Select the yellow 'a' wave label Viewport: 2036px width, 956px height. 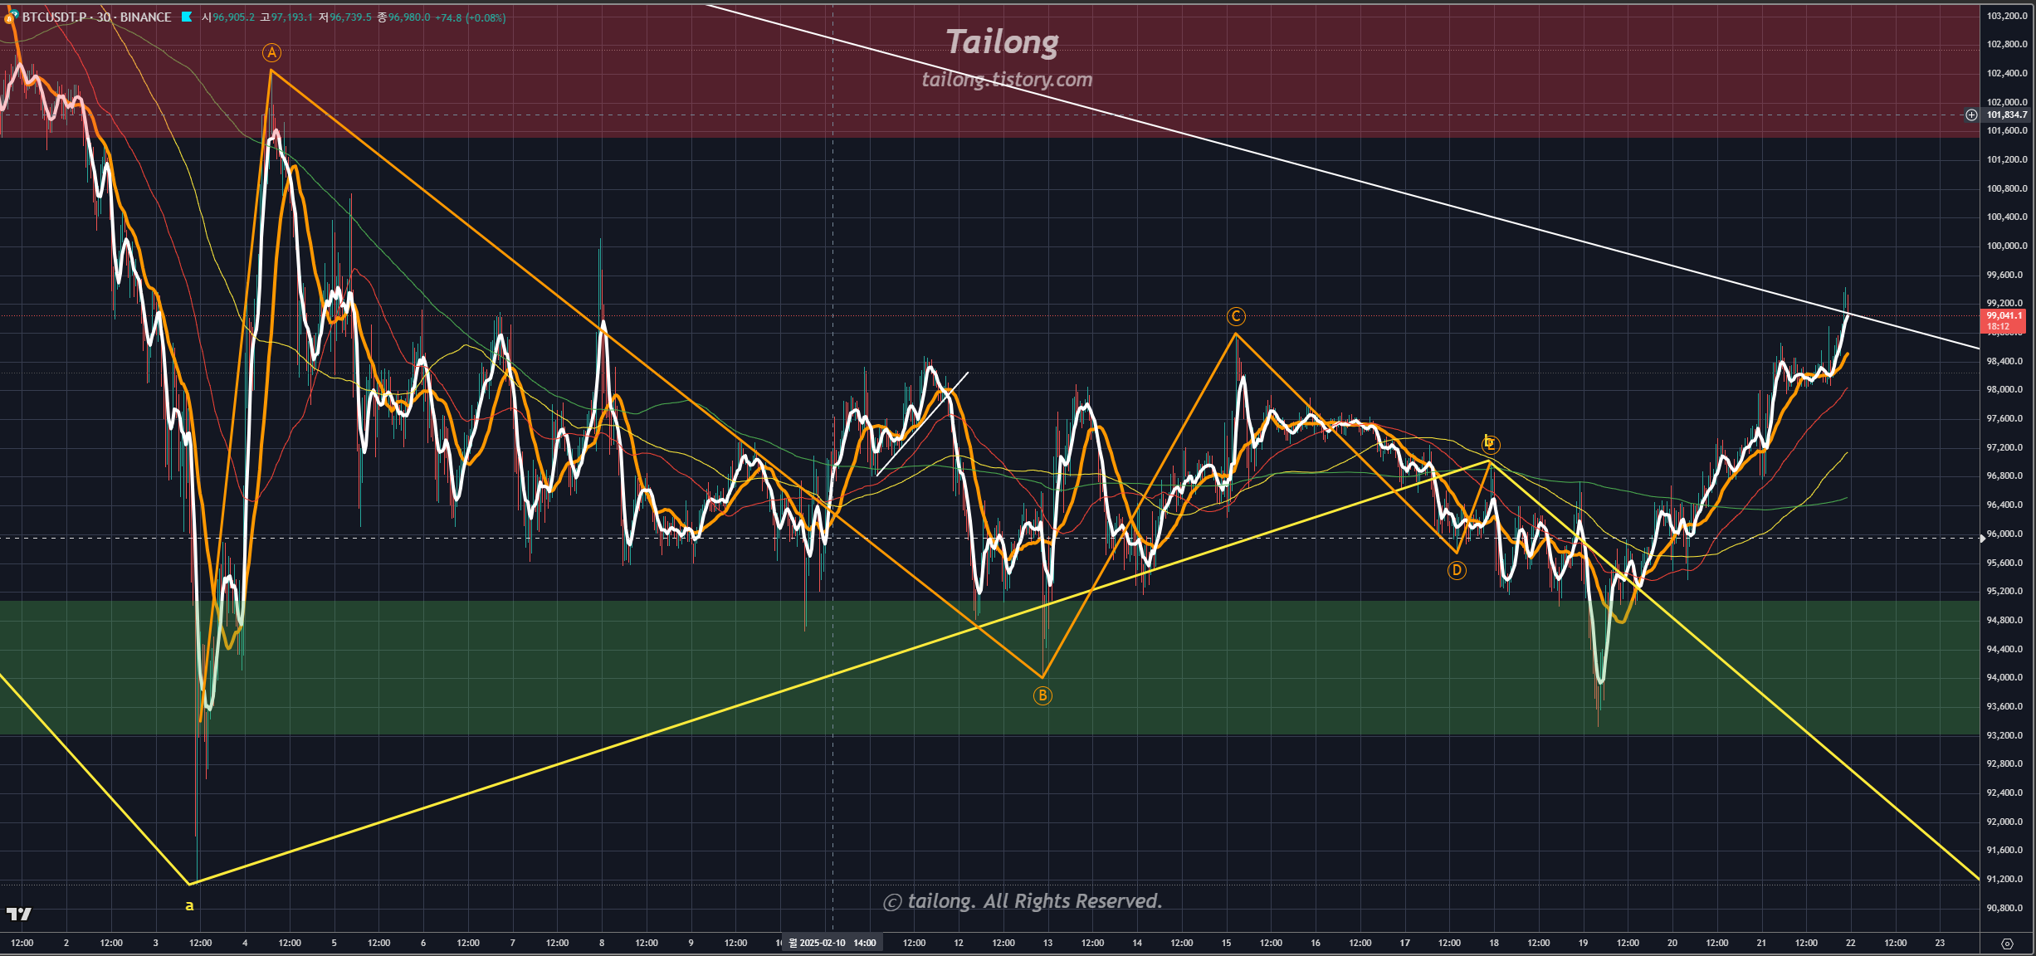189,905
